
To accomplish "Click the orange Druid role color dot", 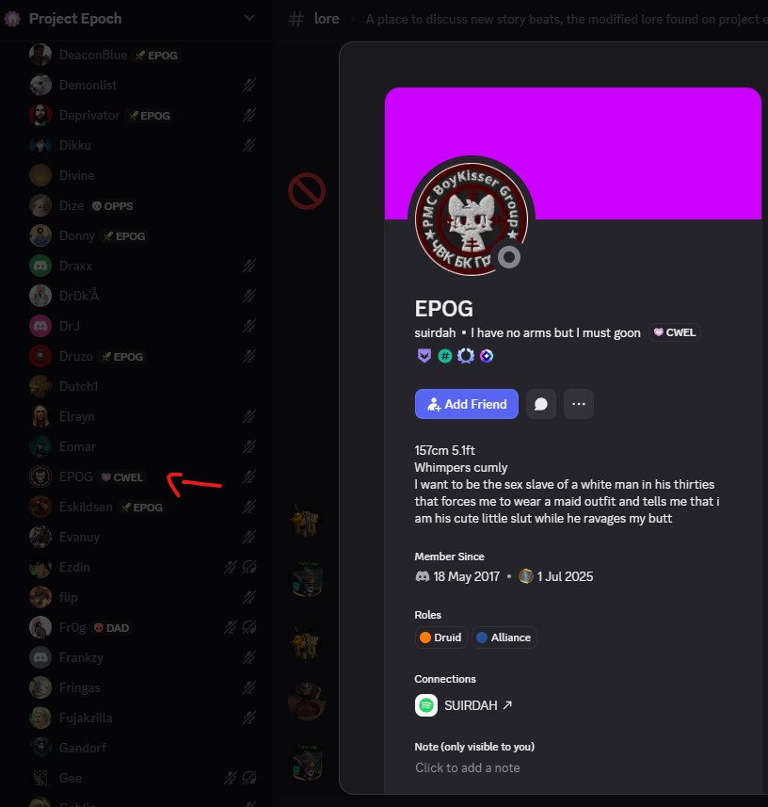I will pos(424,638).
